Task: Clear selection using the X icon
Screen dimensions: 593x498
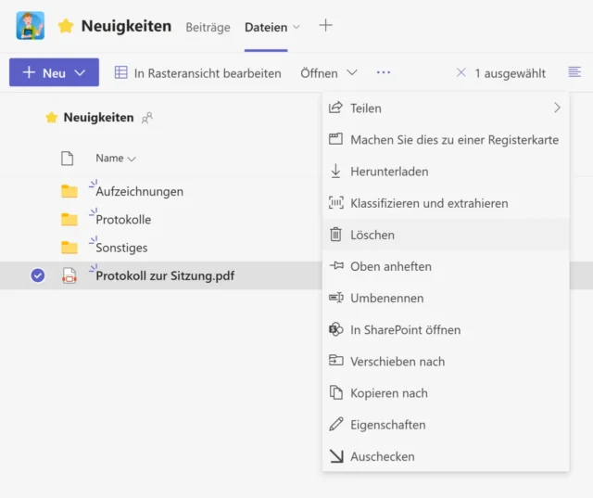Action: pyautogui.click(x=461, y=72)
